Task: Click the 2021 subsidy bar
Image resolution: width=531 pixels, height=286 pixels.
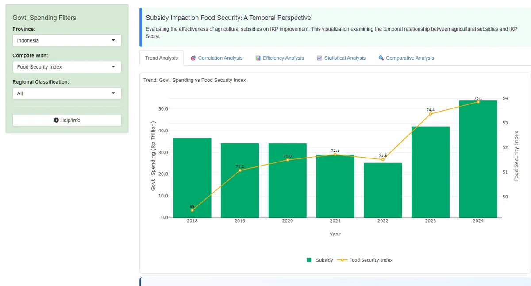Action: pyautogui.click(x=335, y=186)
